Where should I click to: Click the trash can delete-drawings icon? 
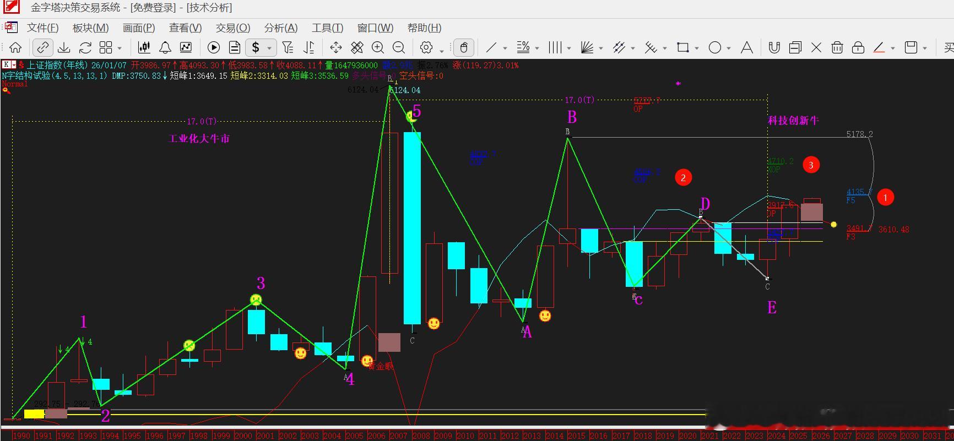[x=837, y=47]
